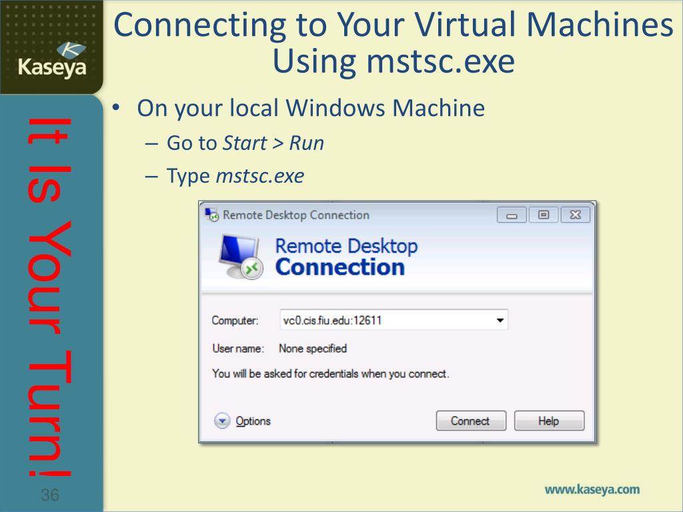This screenshot has width=683, height=512.
Task: Click the 'Type mstsc.exe' bullet text
Action: (235, 176)
